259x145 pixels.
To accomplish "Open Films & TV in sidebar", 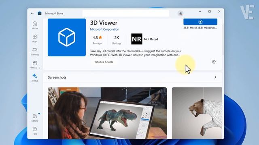I will 35,64.
